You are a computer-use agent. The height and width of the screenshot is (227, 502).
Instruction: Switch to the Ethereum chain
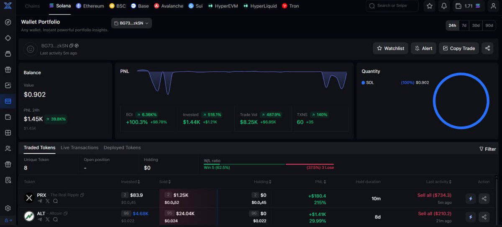coord(90,6)
